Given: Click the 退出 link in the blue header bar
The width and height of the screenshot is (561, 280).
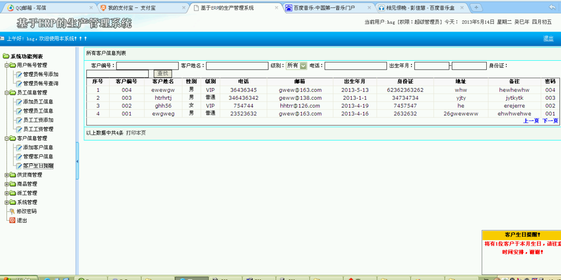Looking at the screenshot, I should pos(548,38).
